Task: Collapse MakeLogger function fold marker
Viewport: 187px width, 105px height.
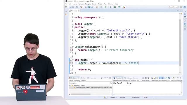Action: (x=74, y=46)
